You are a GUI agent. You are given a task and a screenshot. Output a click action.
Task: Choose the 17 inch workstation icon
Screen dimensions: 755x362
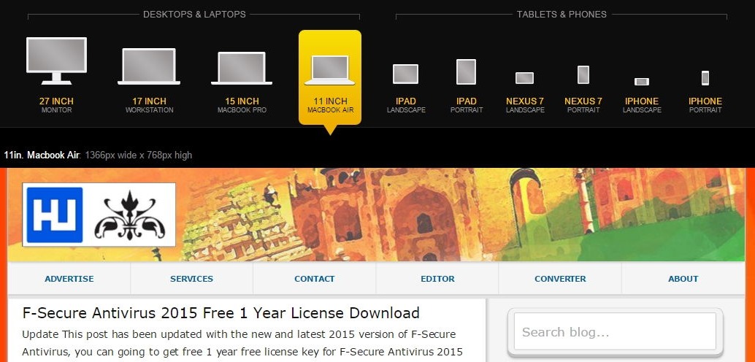[149, 66]
